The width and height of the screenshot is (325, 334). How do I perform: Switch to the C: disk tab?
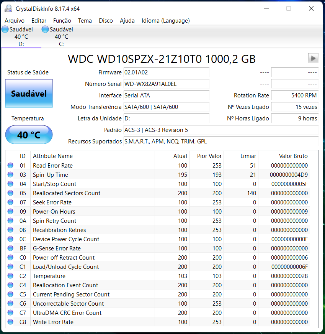coord(61,37)
